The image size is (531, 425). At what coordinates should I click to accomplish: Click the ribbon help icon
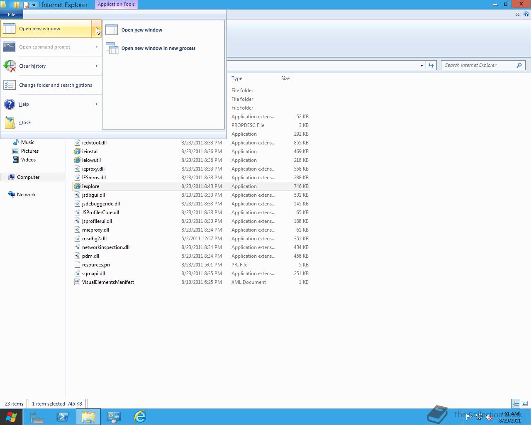click(526, 15)
